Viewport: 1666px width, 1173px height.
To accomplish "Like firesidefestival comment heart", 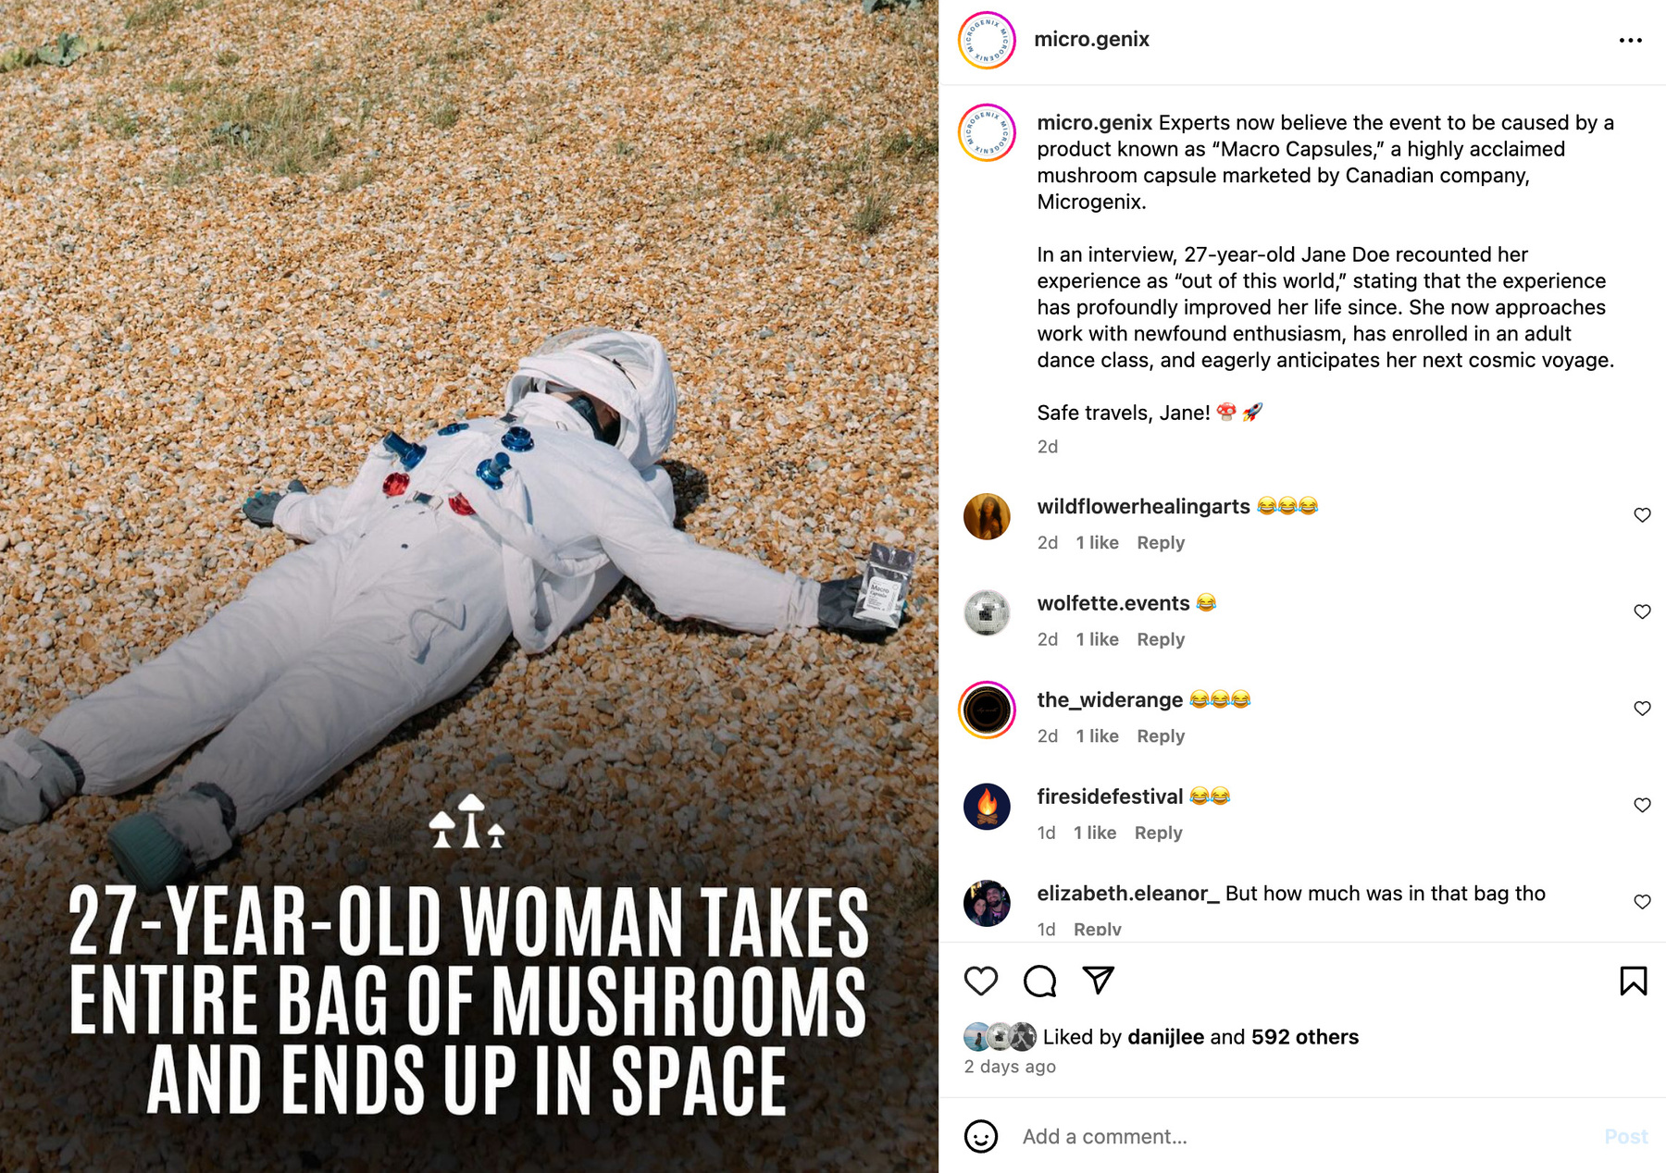I will tap(1642, 805).
